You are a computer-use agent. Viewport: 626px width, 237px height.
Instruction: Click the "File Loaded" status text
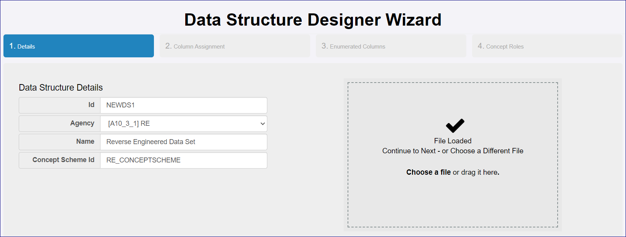pyautogui.click(x=453, y=141)
